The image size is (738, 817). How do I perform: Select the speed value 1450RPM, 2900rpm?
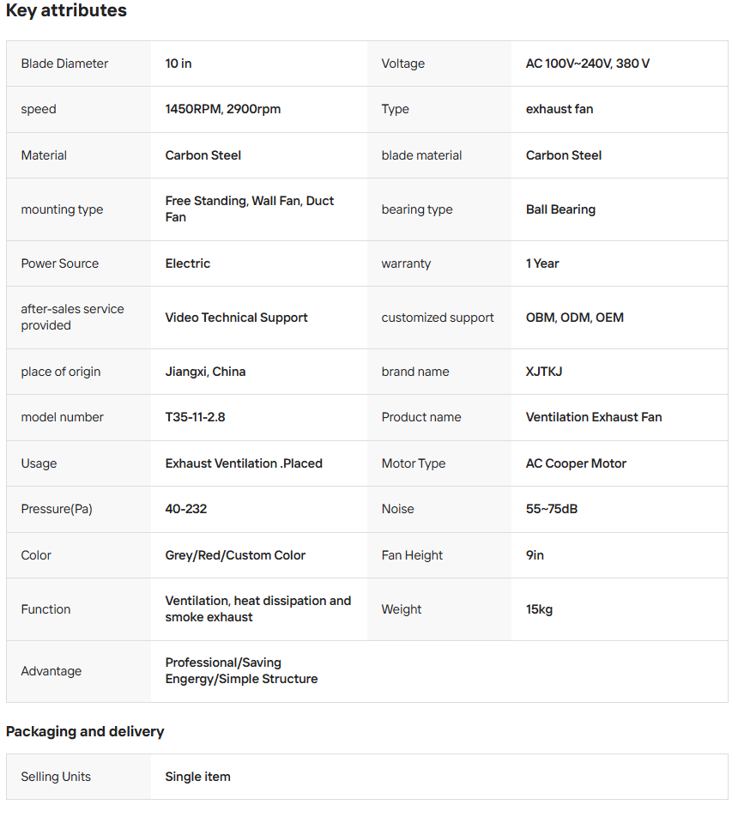[x=222, y=109]
